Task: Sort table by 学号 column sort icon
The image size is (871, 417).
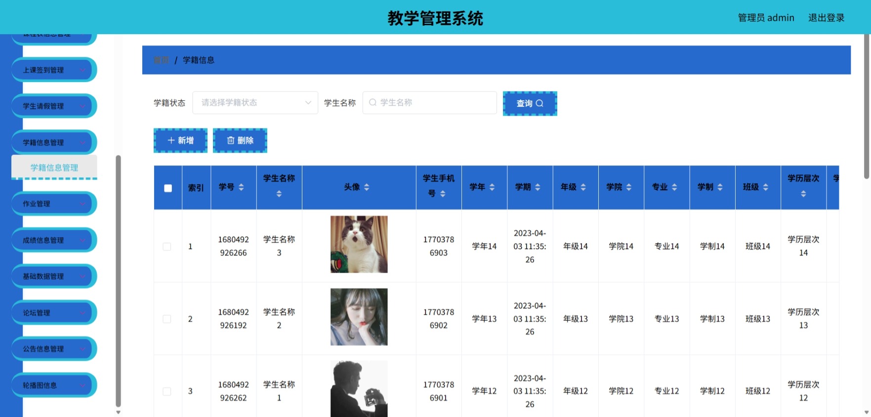Action: point(241,187)
